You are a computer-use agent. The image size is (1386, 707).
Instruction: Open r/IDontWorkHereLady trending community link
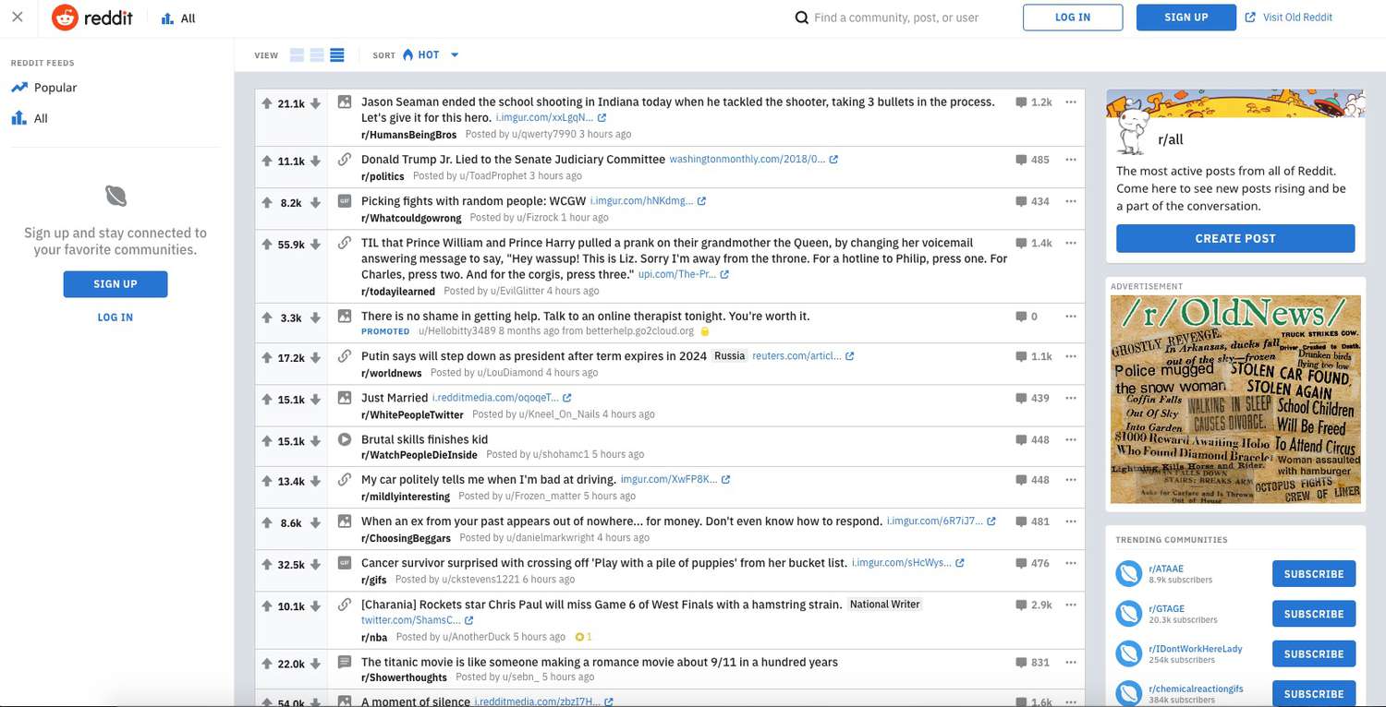tap(1195, 649)
